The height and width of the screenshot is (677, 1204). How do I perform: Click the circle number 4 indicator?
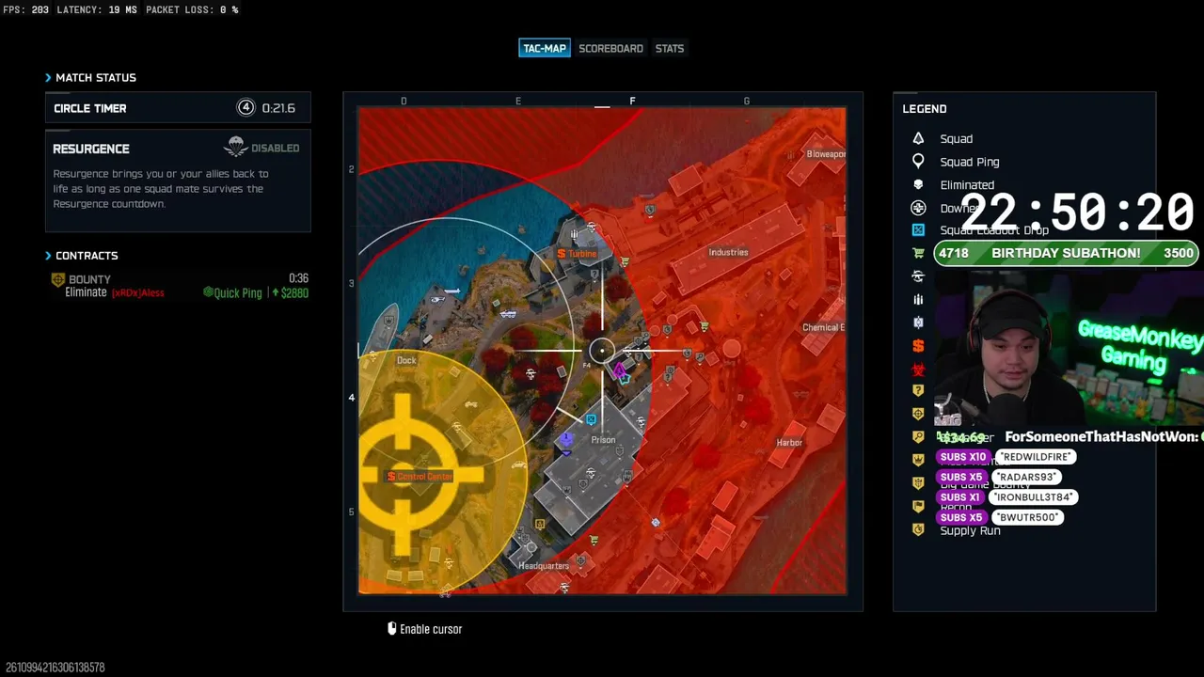coord(246,108)
